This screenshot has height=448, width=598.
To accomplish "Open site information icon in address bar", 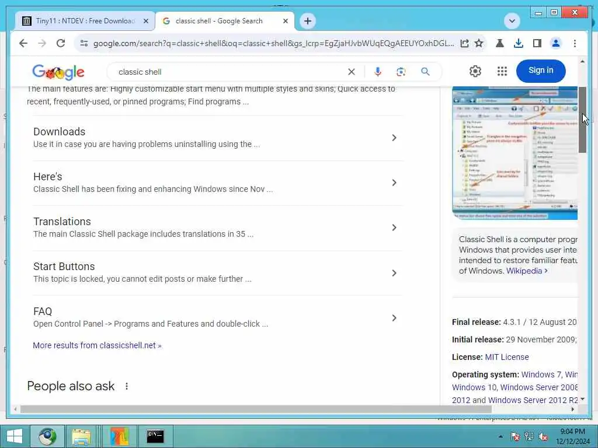I will 84,43.
